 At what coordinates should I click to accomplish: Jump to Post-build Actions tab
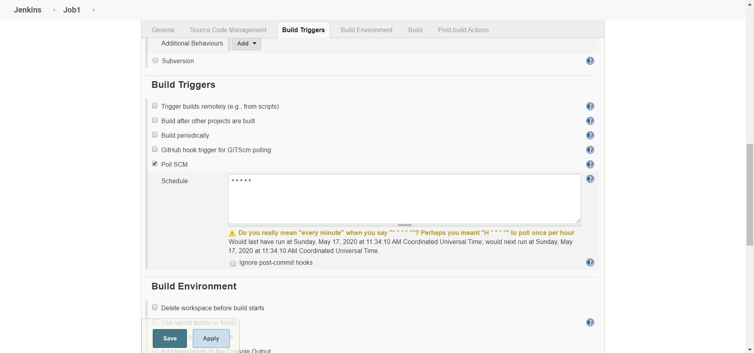point(463,30)
